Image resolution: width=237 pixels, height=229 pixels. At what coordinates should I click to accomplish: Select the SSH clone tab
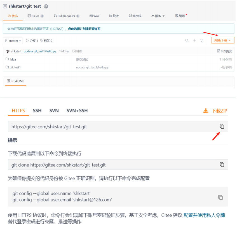click(x=37, y=110)
